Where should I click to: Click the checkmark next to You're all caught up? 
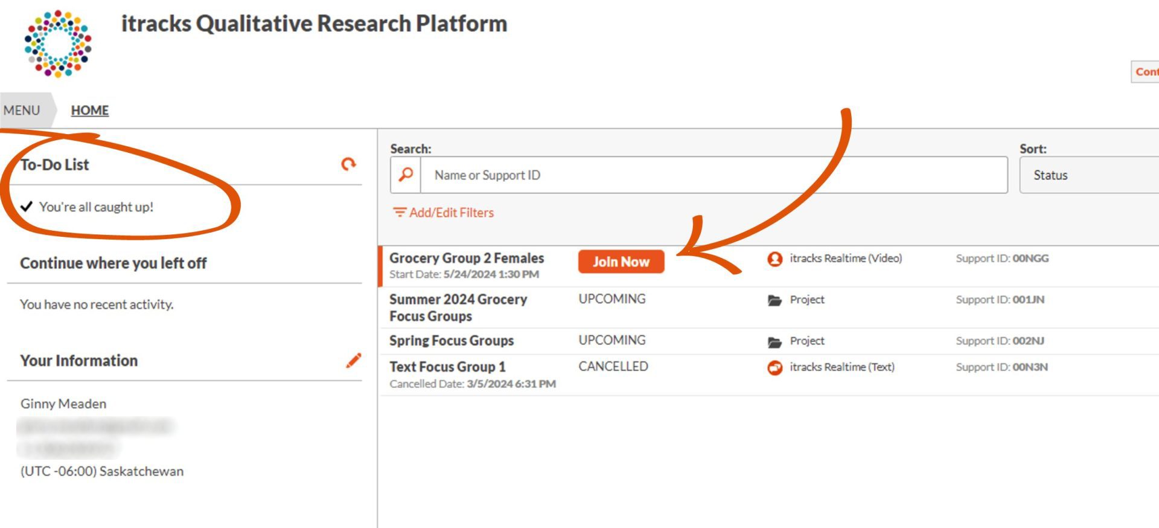pyautogui.click(x=26, y=207)
